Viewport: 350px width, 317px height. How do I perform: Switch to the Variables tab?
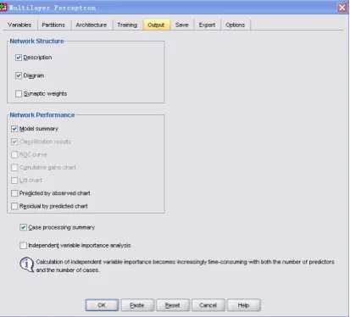[19, 25]
